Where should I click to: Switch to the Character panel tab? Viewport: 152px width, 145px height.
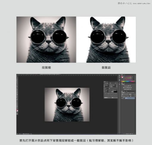point(105,82)
